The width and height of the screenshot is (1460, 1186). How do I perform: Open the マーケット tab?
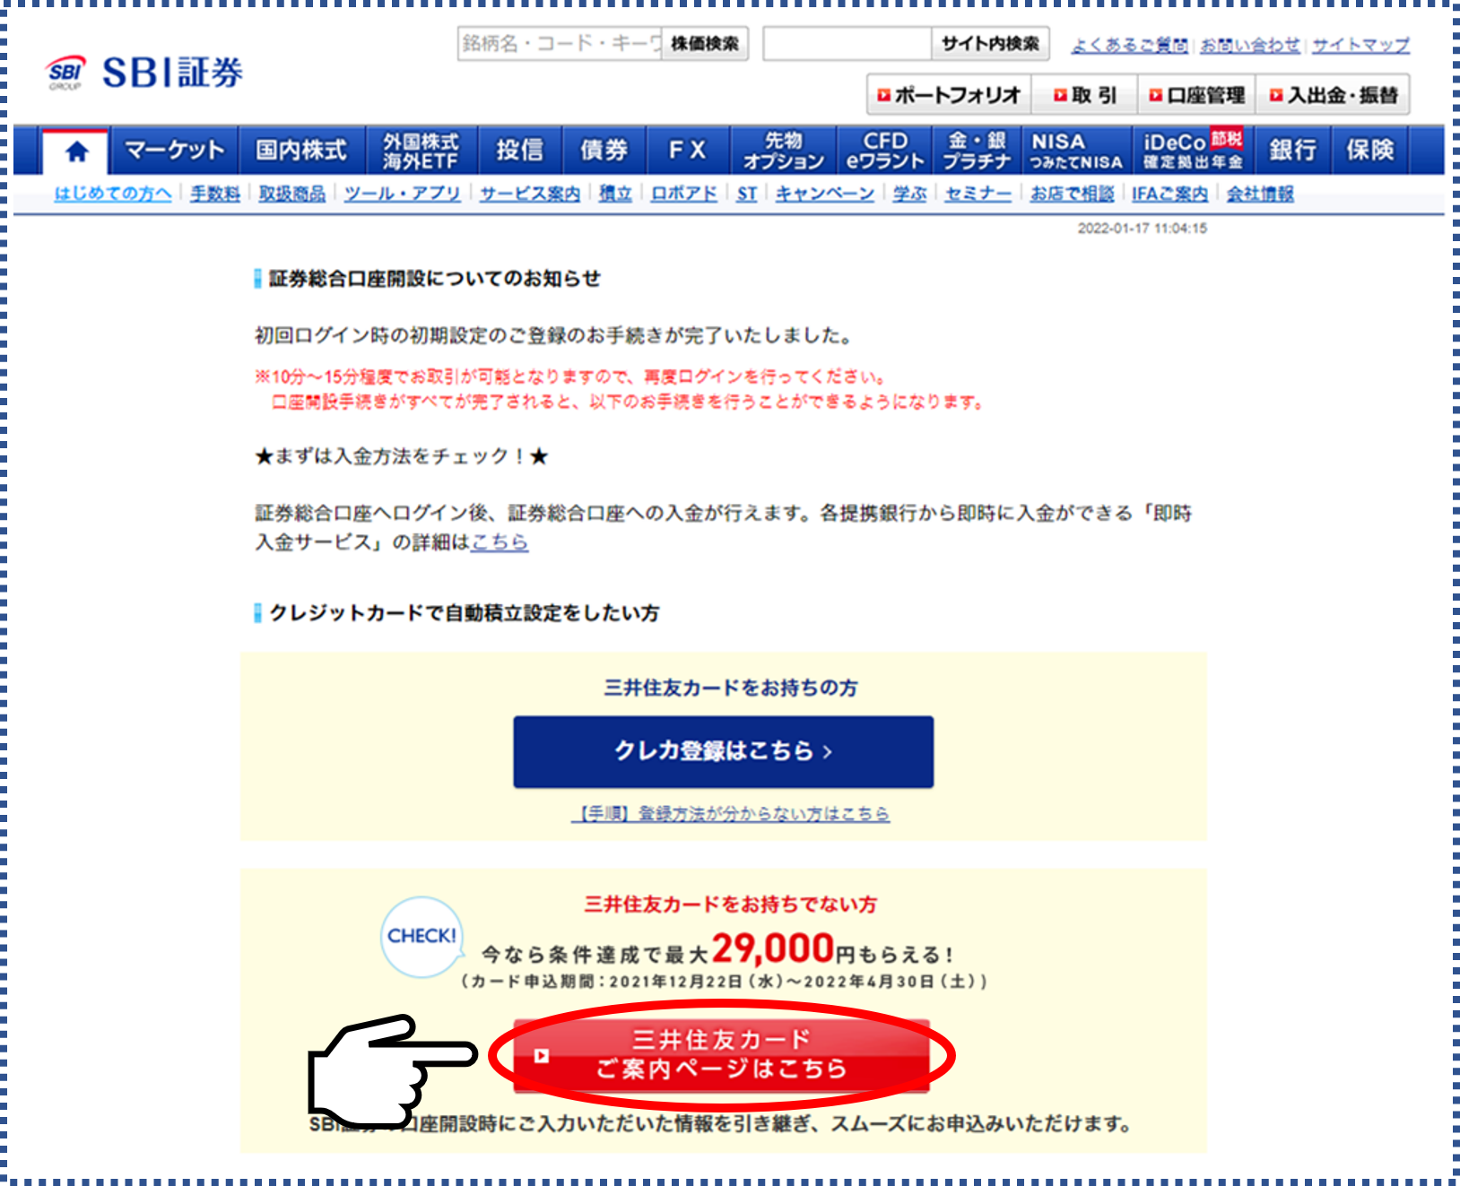(174, 151)
